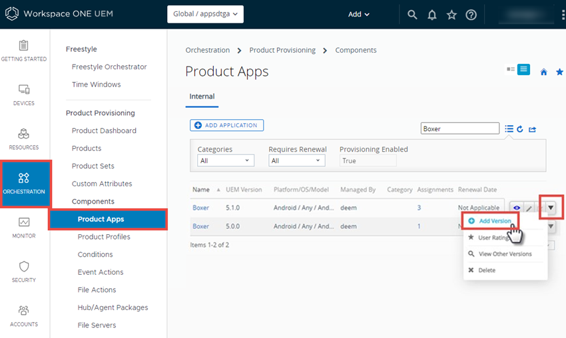Click the Workspace ONE UEM logo
Image resolution: width=566 pixels, height=338 pixels.
coord(59,14)
